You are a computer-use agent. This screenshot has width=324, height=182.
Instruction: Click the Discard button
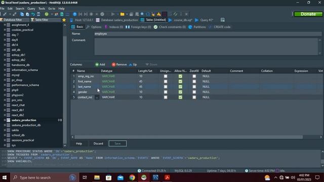point(98,144)
